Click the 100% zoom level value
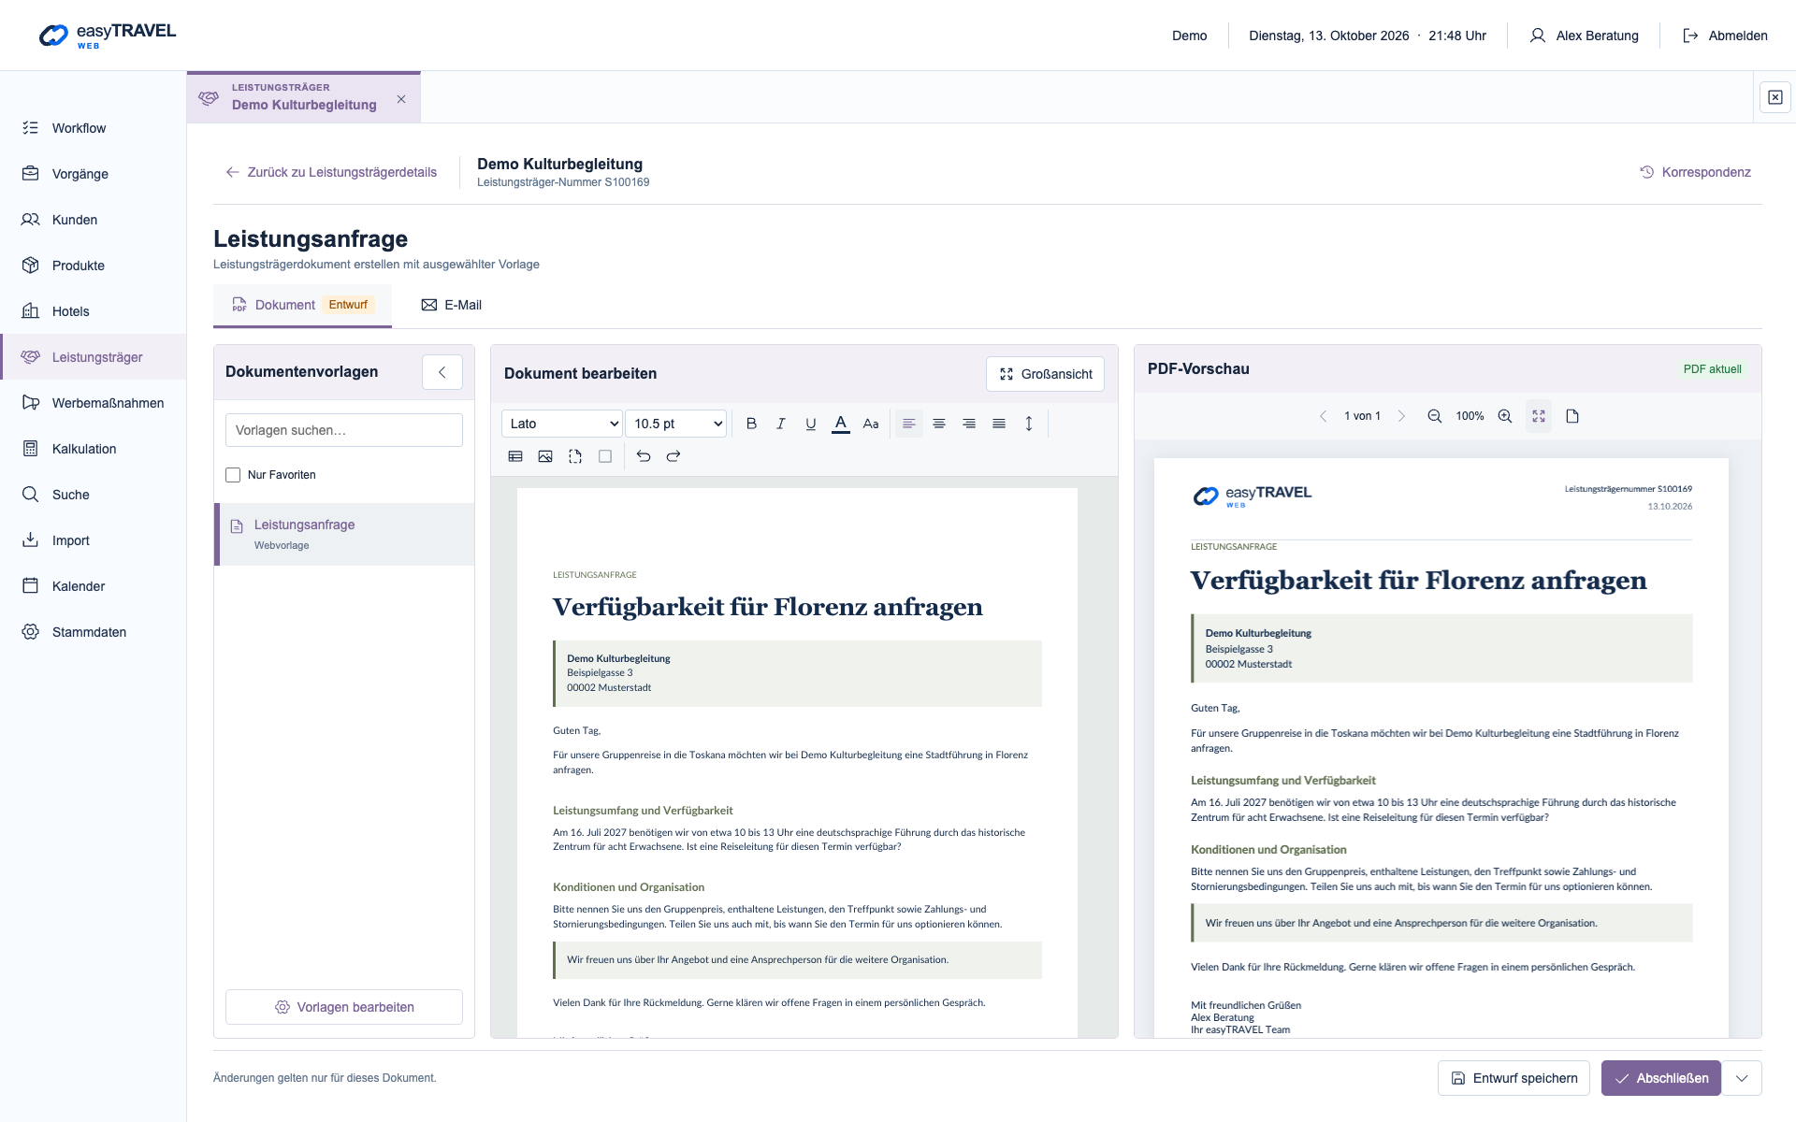This screenshot has width=1796, height=1122. [x=1470, y=416]
